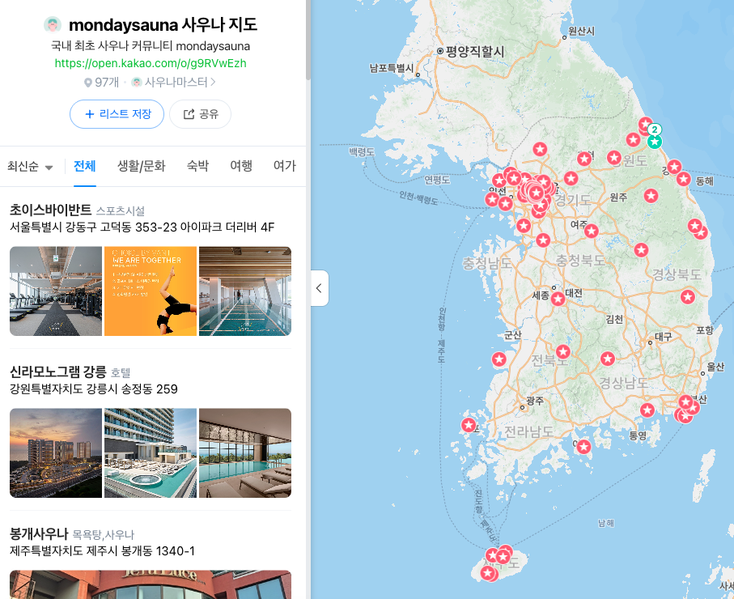The image size is (734, 599).
Task: Click the star marker near 여주
Action: point(592,231)
